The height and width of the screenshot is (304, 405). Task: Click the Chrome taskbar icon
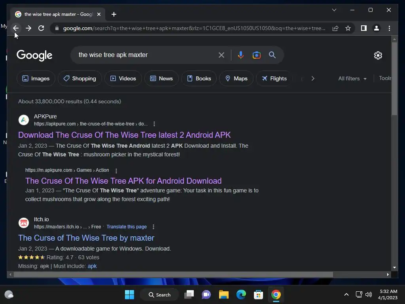276,294
